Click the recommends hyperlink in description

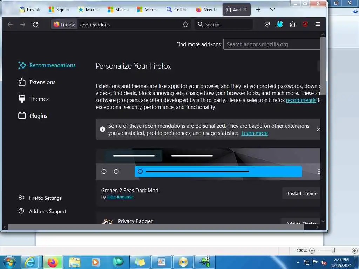pos(301,100)
